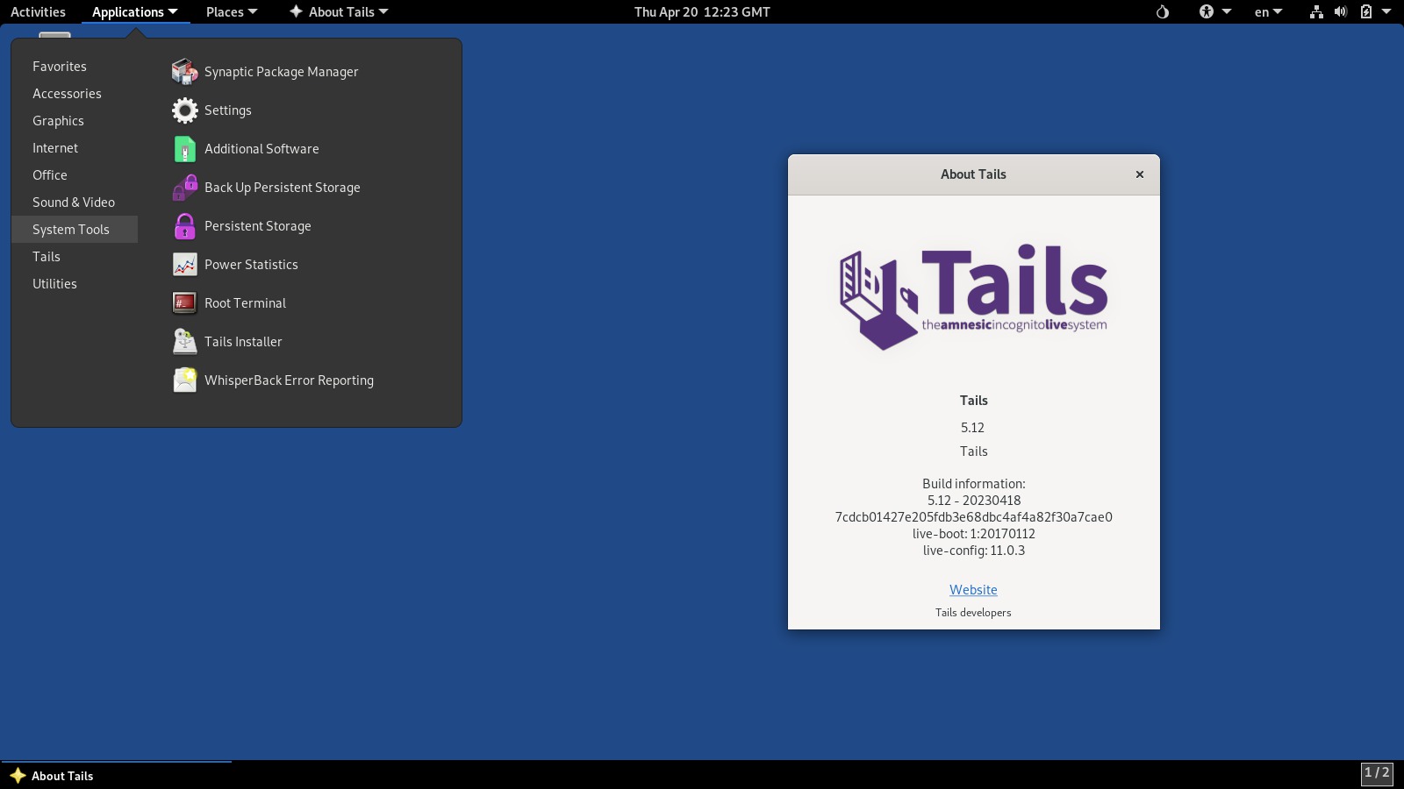Click the build hash starting 7cdcb01427

pos(973,517)
